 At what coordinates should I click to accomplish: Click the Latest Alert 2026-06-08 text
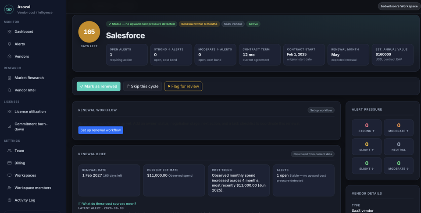(101, 208)
